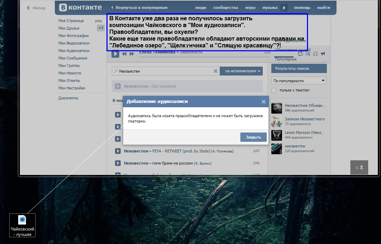
Task: Enable the 'только с текстом' checkbox
Action: click(274, 90)
